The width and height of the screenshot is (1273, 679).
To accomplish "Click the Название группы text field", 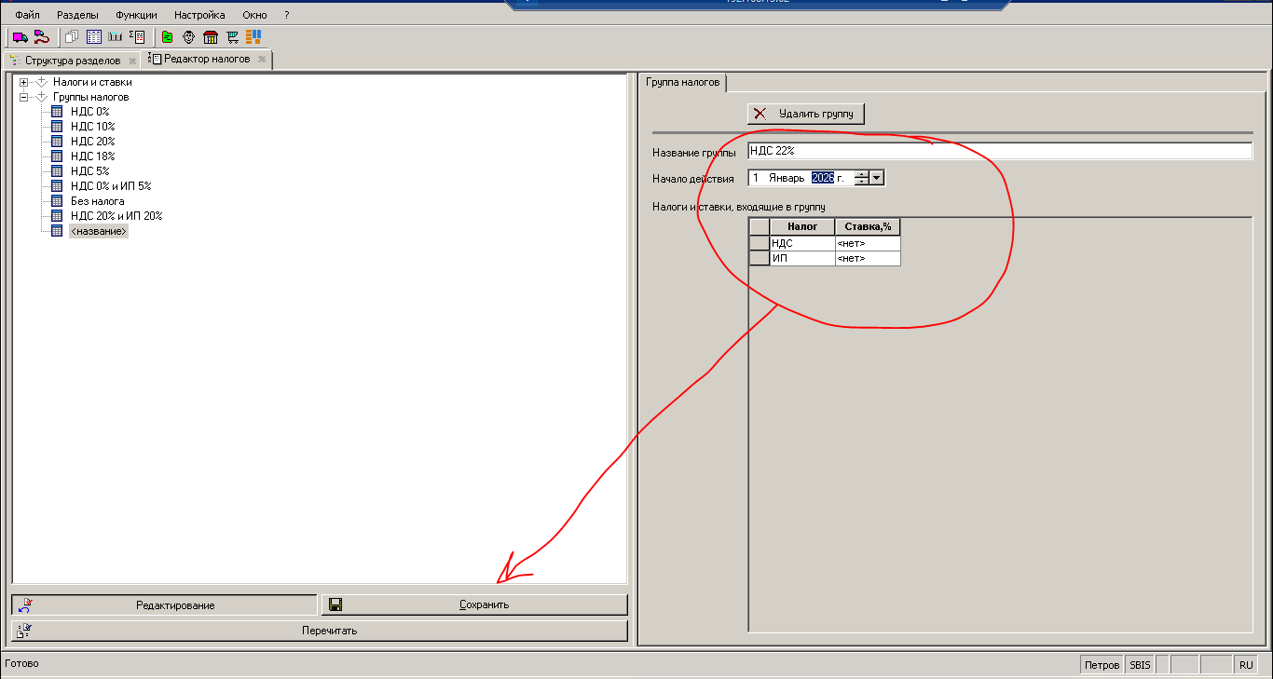I will 999,151.
